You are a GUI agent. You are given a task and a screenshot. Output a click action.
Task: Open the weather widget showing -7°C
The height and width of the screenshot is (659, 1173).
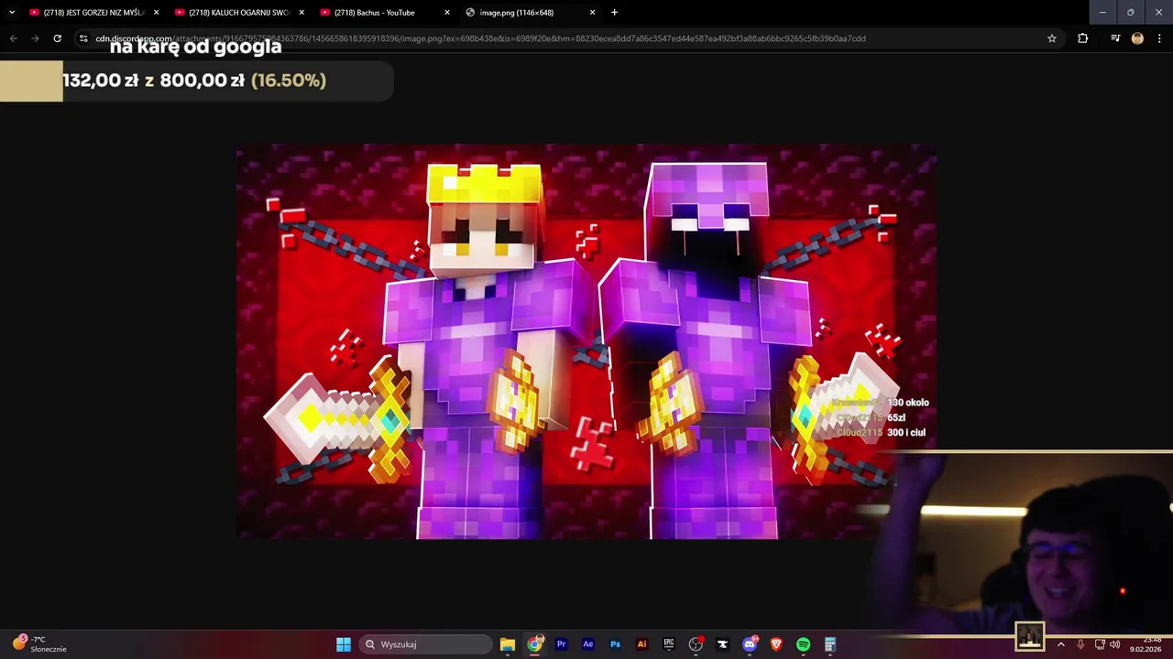click(41, 644)
